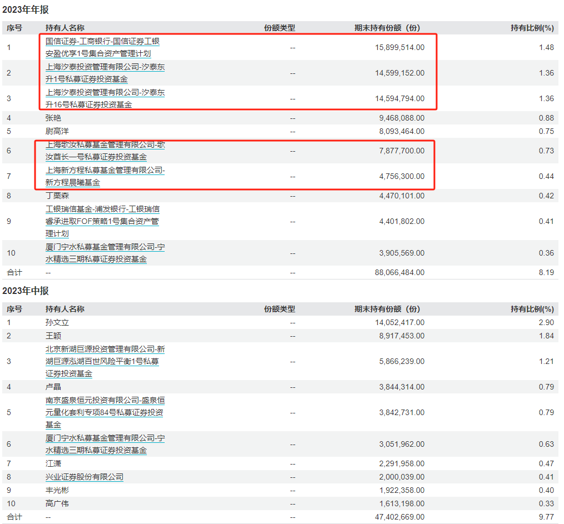Open 北京新湖巨源投资 风险平衡1号私募 link
The width and height of the screenshot is (564, 524).
pyautogui.click(x=105, y=362)
